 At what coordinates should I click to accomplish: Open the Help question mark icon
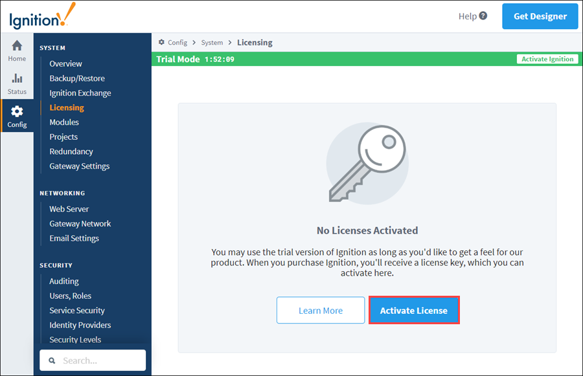pos(483,16)
